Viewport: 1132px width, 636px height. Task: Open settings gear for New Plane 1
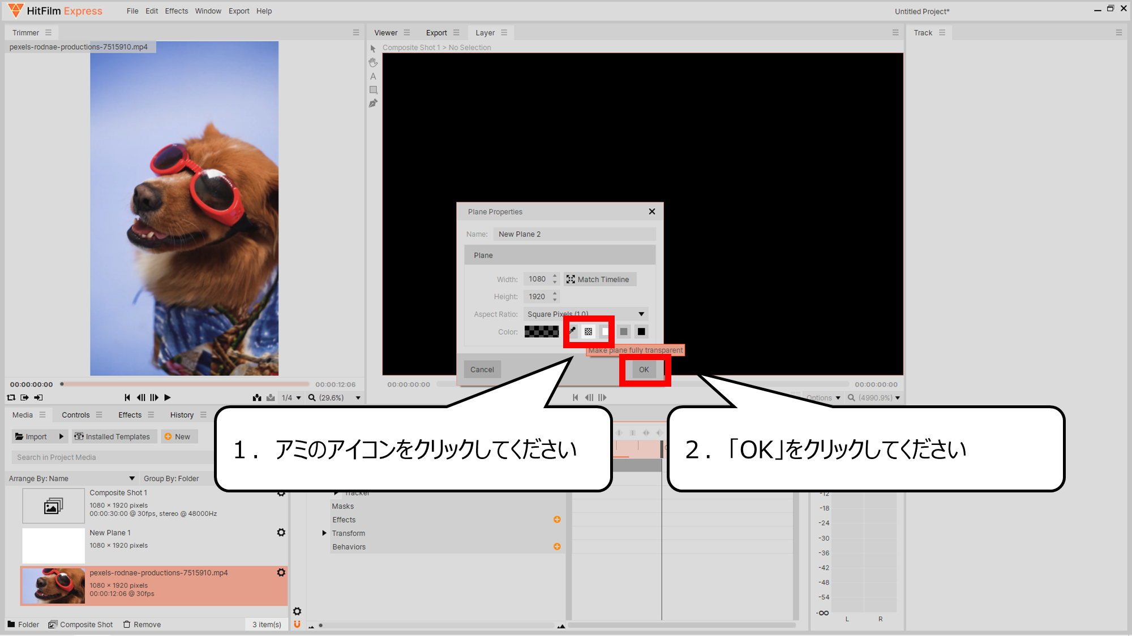(281, 533)
